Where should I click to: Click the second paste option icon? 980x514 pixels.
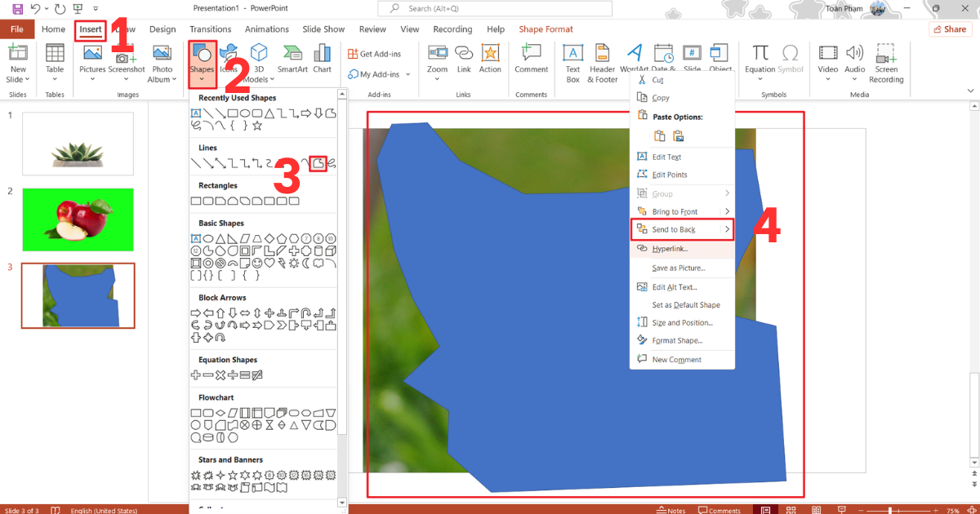click(678, 135)
